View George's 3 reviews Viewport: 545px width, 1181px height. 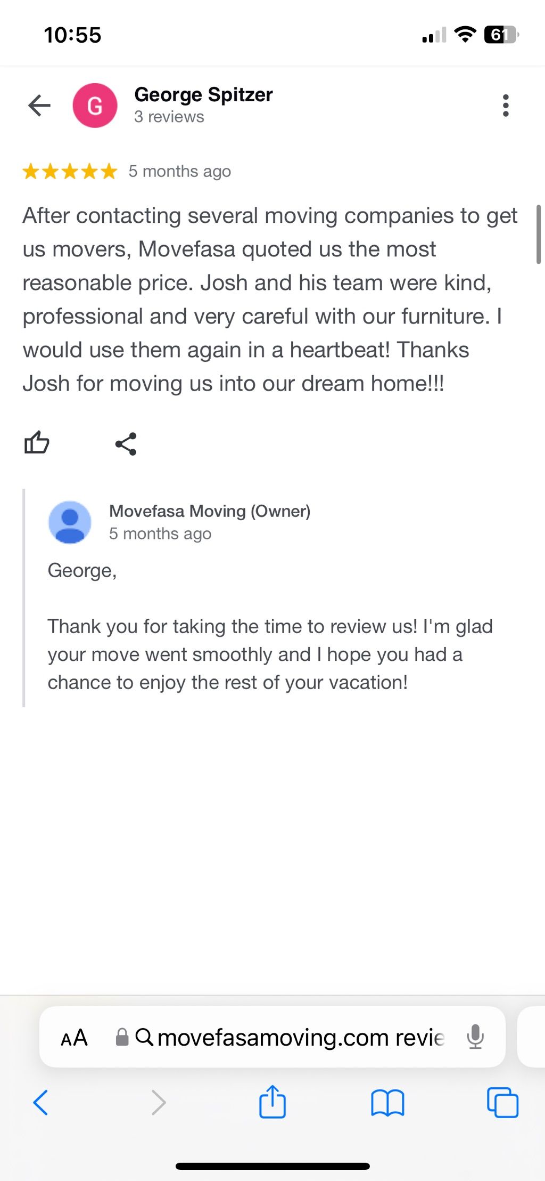pyautogui.click(x=169, y=117)
